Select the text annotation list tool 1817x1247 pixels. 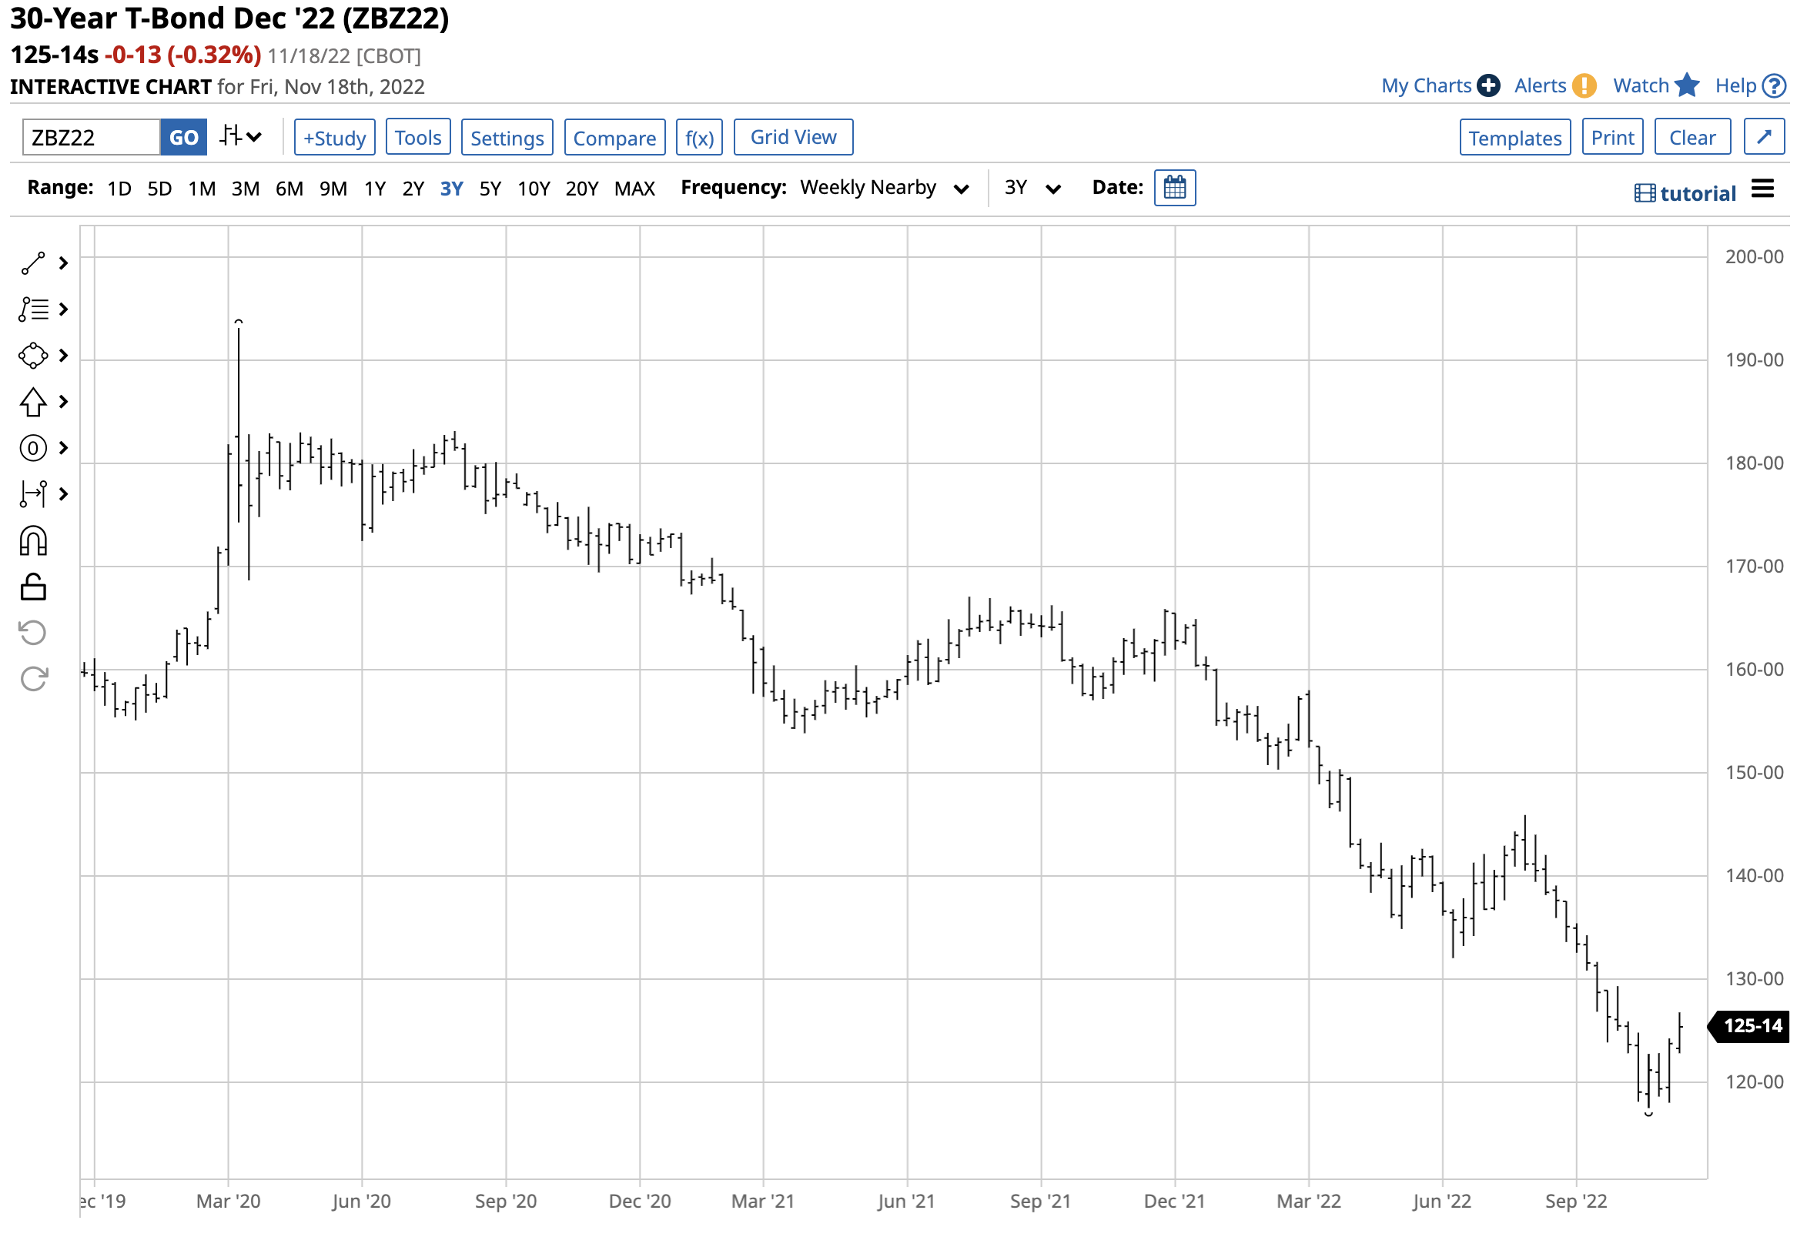click(x=33, y=310)
